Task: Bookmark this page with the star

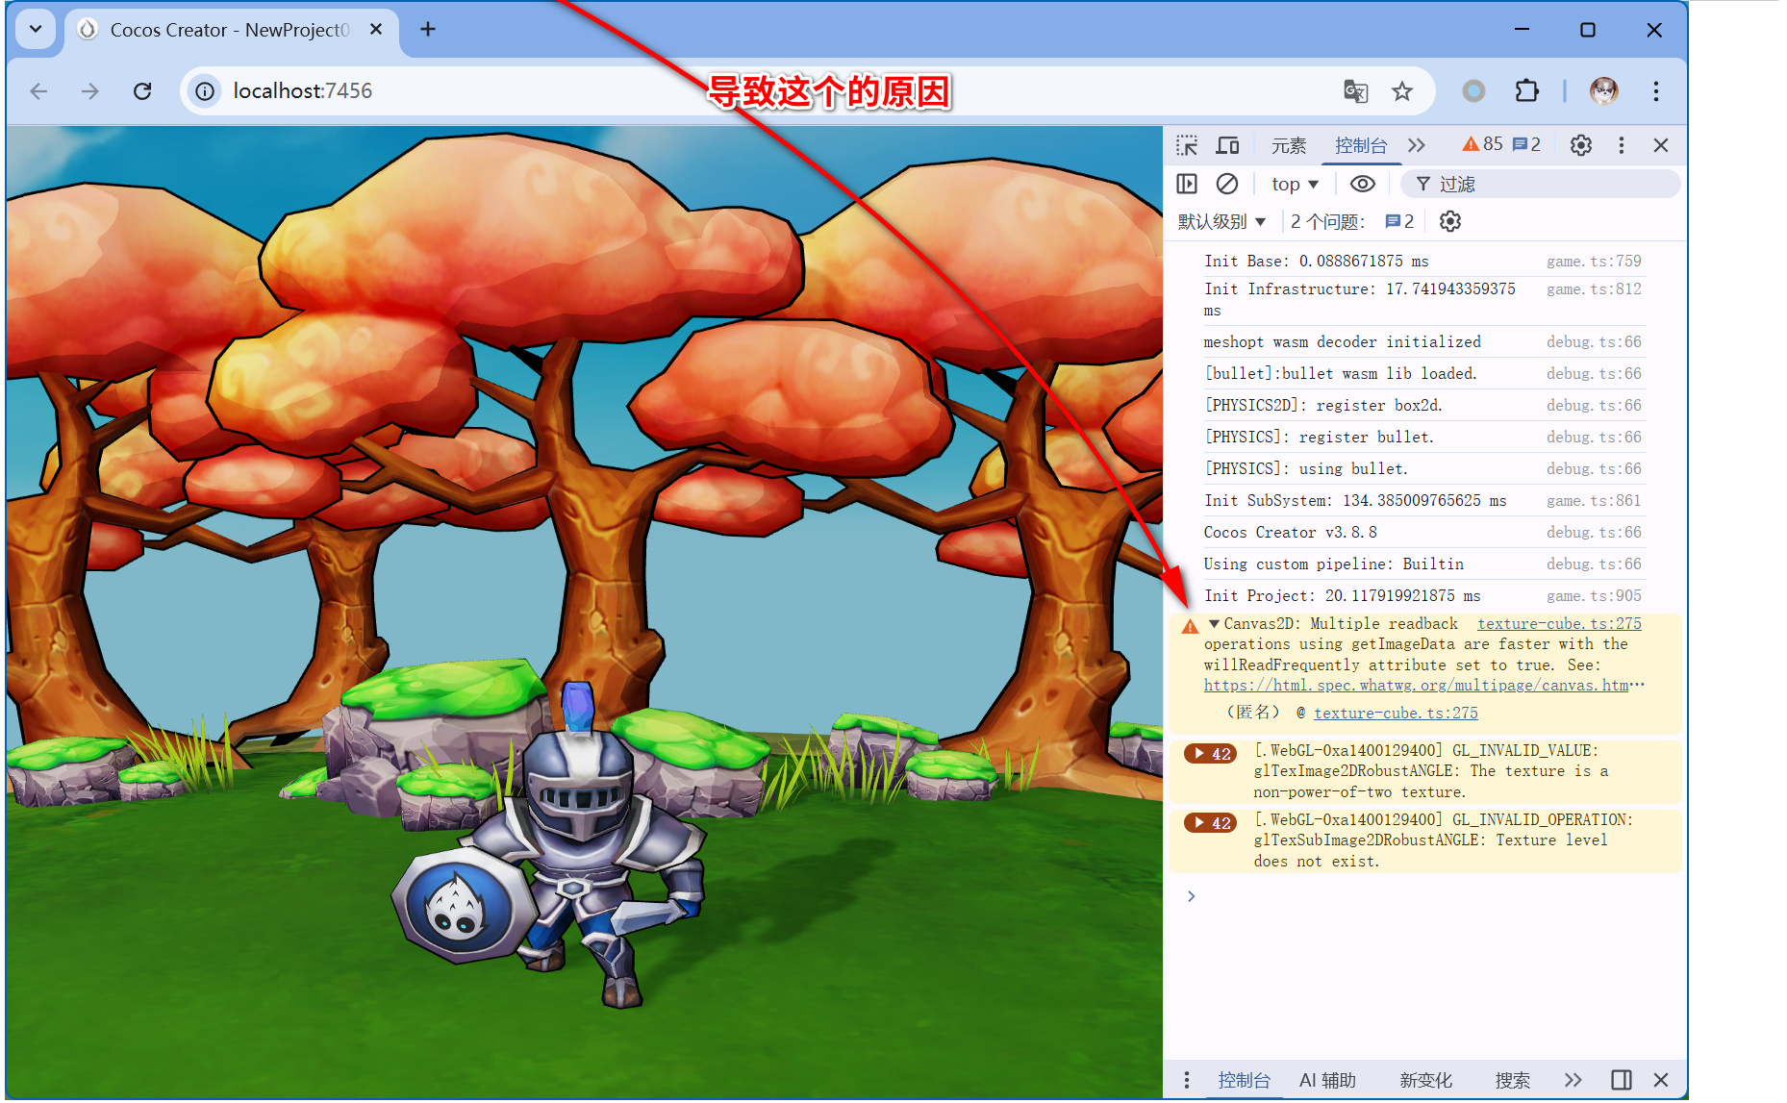Action: pyautogui.click(x=1402, y=91)
